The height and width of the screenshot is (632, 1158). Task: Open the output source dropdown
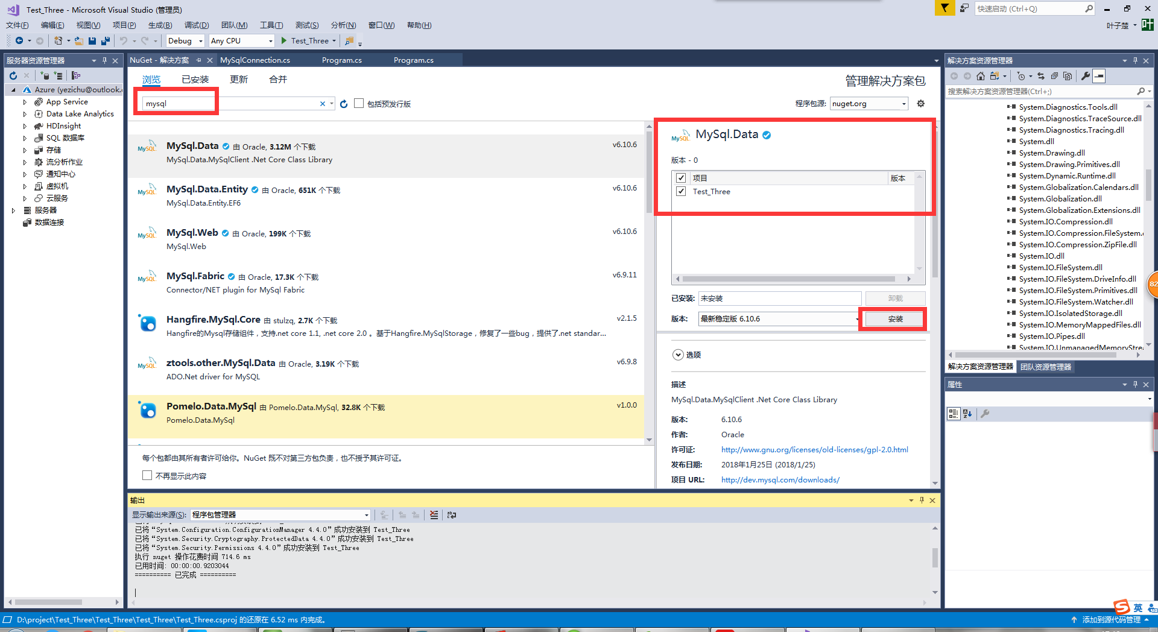[x=280, y=514]
